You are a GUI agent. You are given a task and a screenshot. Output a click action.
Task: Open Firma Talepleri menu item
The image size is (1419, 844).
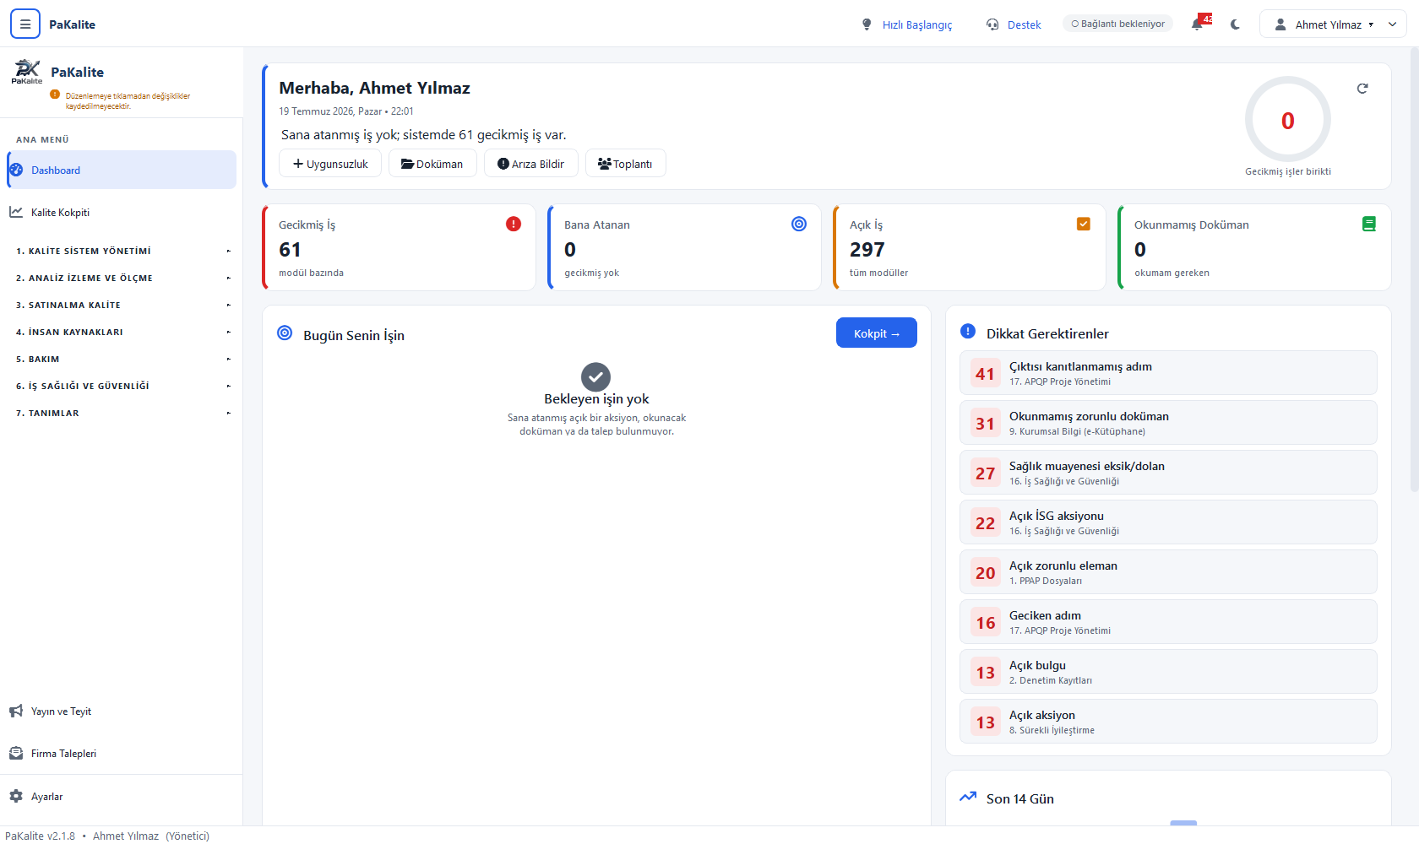(122, 753)
